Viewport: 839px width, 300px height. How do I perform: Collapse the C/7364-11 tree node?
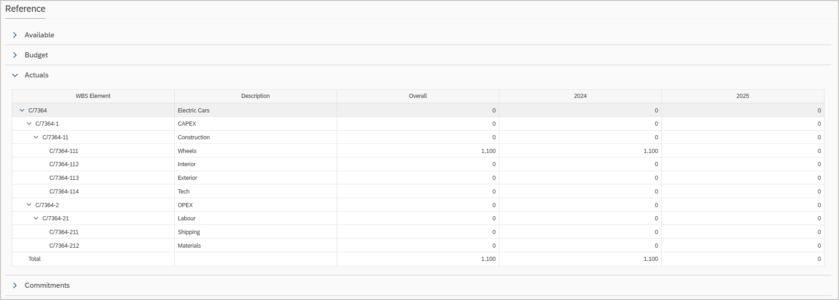(36, 137)
